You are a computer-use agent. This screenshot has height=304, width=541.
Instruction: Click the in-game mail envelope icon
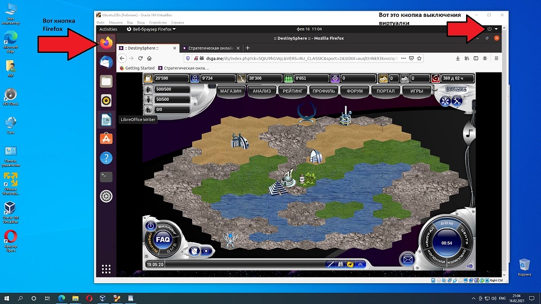(407, 259)
